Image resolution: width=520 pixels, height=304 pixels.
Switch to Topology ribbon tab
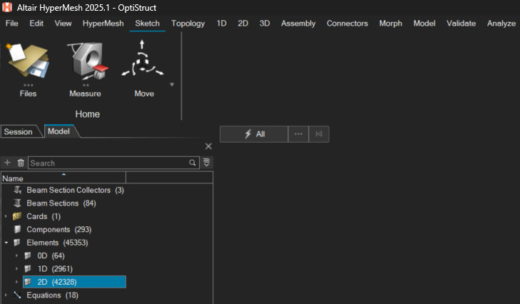click(x=188, y=24)
